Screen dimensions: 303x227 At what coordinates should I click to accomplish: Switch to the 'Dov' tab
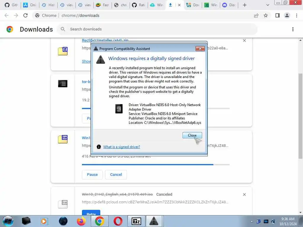click(x=193, y=5)
